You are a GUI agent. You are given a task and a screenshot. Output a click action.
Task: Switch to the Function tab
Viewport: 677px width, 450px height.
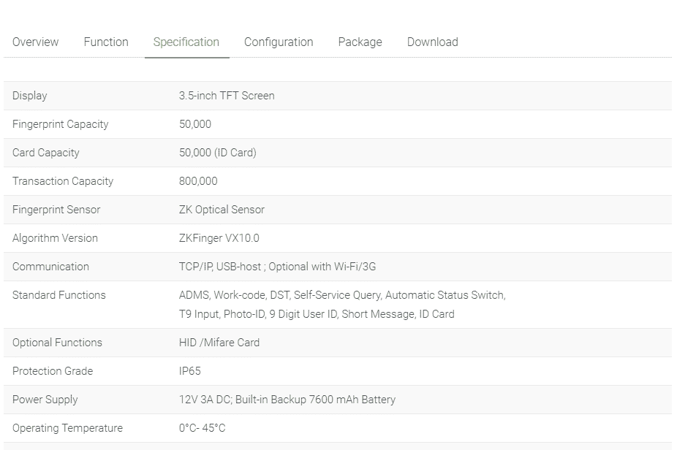pos(106,42)
